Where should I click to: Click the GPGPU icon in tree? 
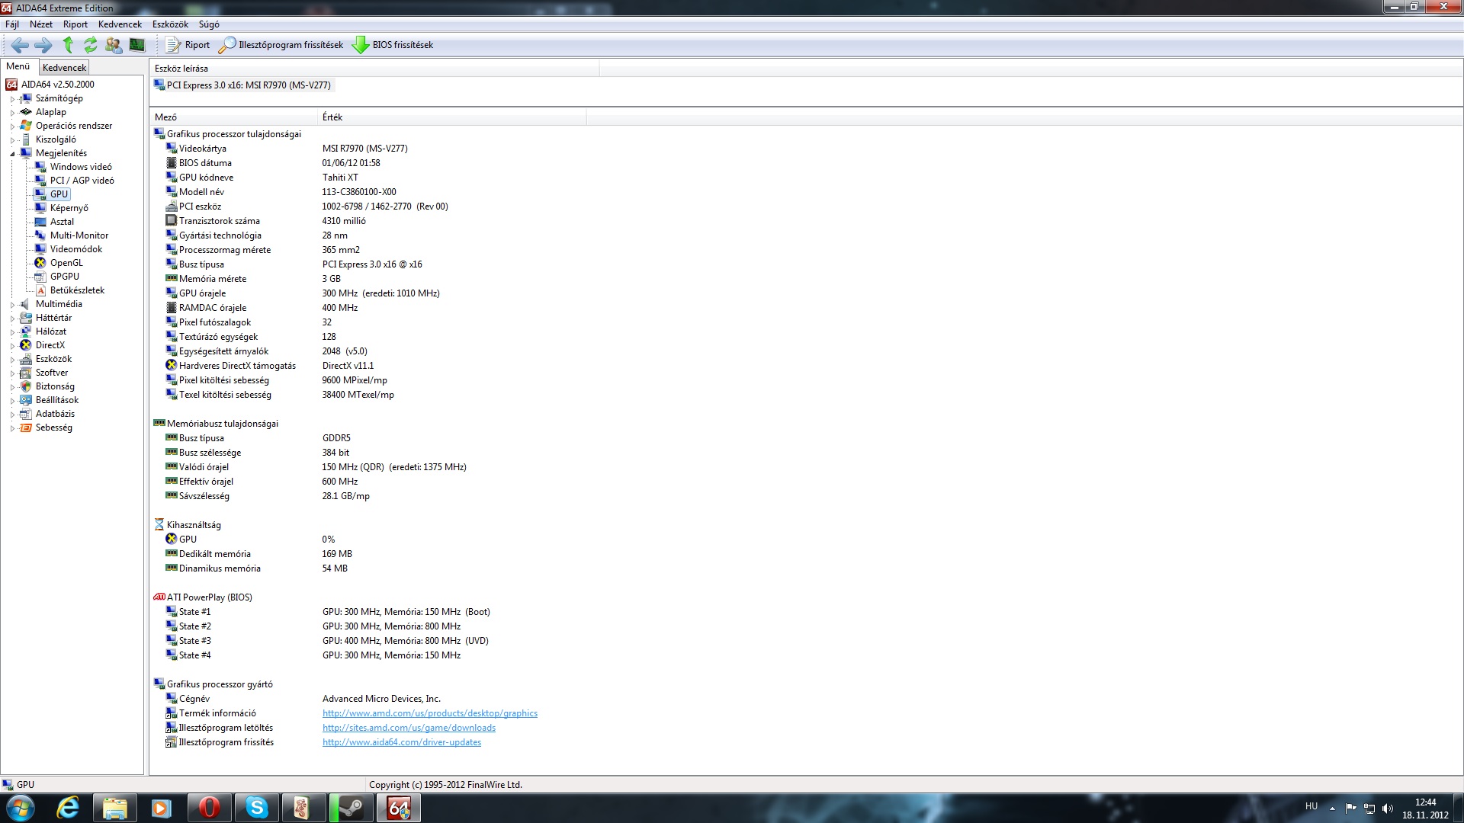pyautogui.click(x=40, y=277)
